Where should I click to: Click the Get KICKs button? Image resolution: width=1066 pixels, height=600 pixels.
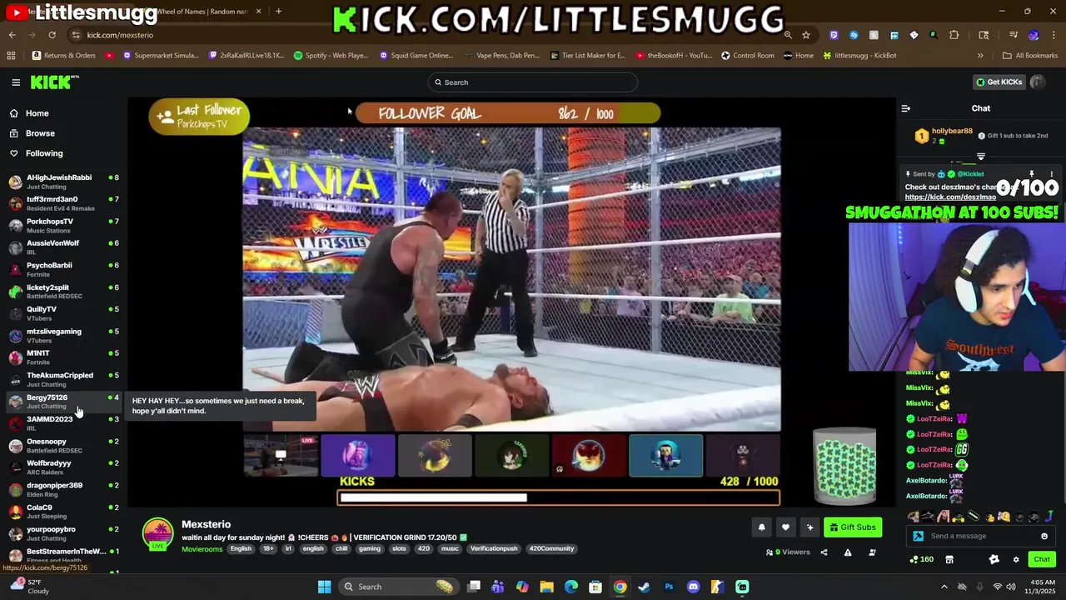click(999, 82)
